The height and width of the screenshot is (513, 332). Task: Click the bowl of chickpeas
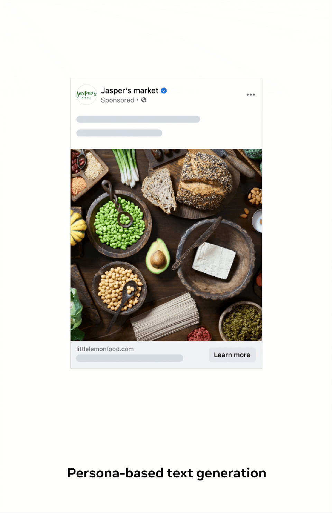coord(119,288)
